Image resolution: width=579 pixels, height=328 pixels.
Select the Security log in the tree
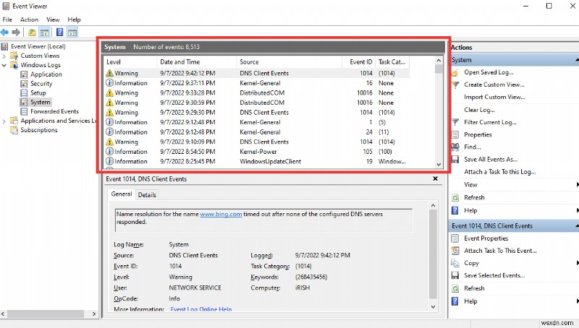pyautogui.click(x=41, y=84)
